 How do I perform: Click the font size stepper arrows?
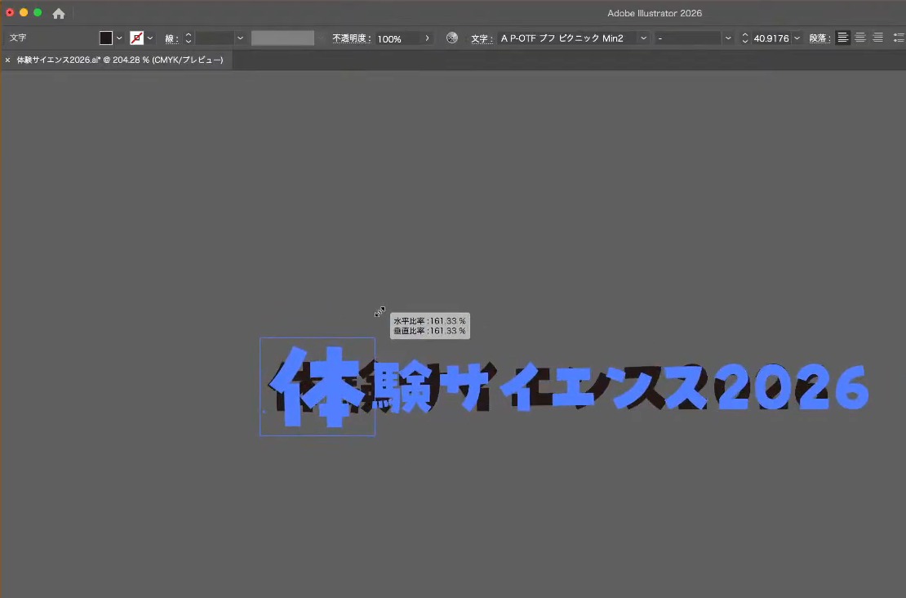(x=744, y=38)
